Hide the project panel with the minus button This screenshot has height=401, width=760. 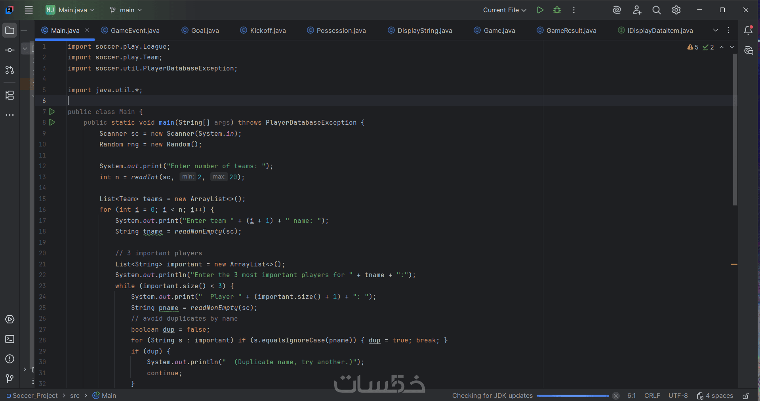[24, 30]
